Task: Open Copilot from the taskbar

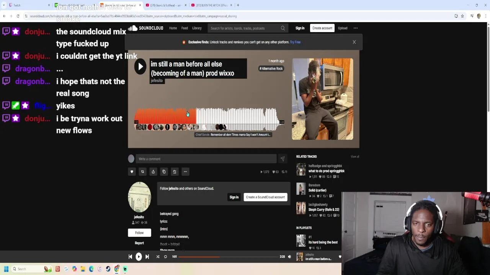Action: pos(74,269)
